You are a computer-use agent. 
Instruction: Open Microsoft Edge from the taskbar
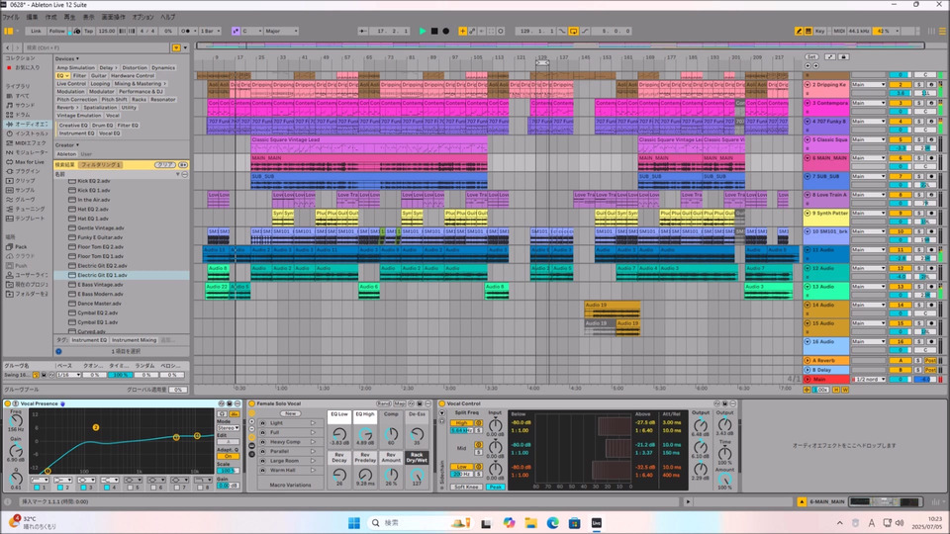click(x=553, y=522)
